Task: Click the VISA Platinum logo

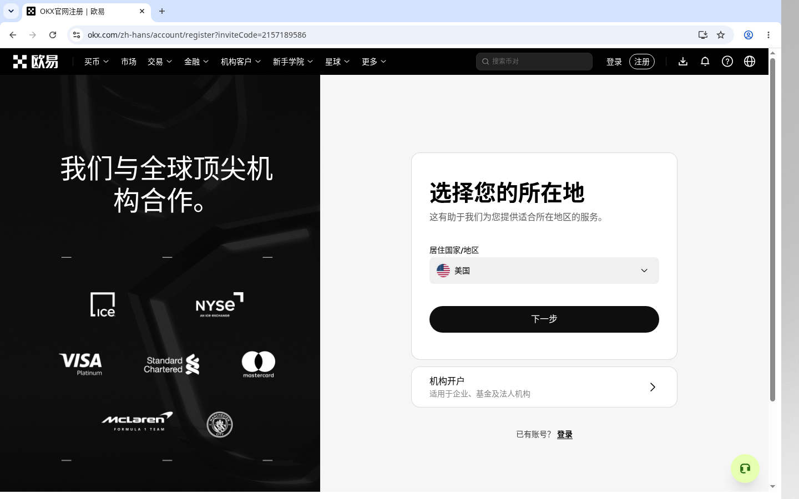Action: coord(81,364)
